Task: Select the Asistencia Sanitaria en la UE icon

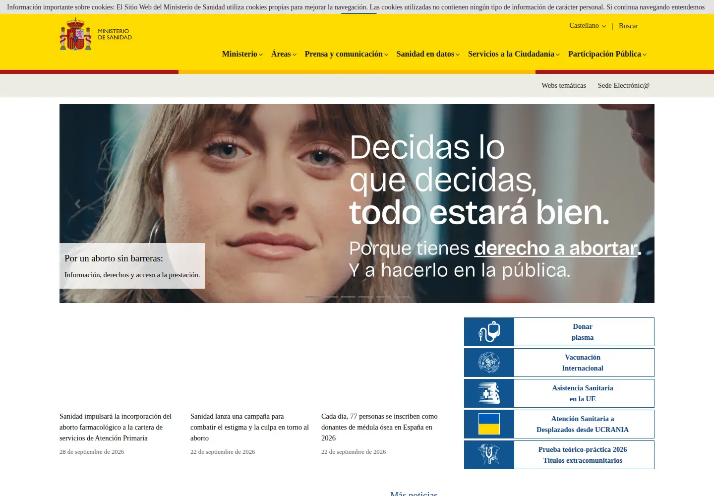Action: 489,393
